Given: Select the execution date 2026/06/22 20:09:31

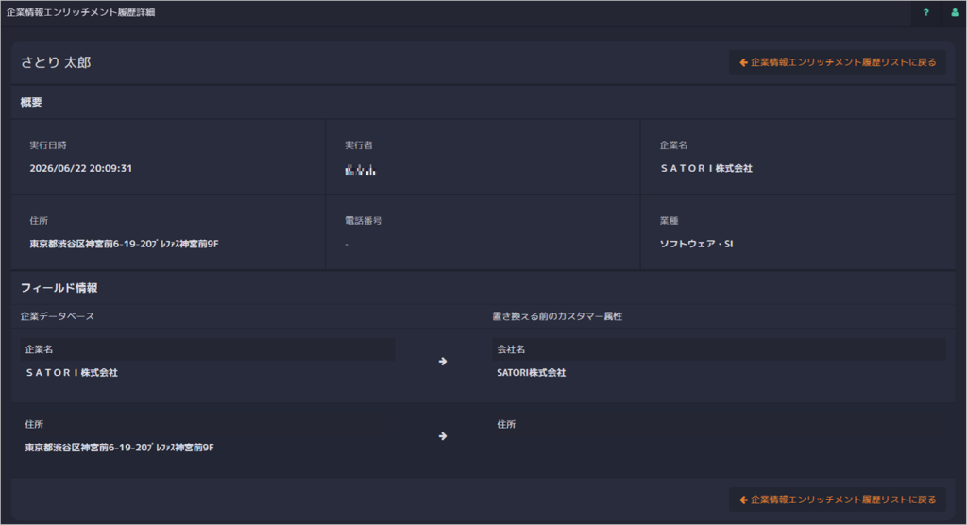Looking at the screenshot, I should click(81, 168).
